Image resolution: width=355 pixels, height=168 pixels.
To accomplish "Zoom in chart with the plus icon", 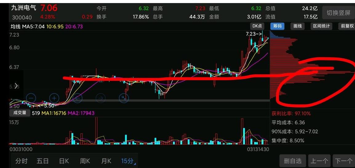I will [x=54, y=98].
